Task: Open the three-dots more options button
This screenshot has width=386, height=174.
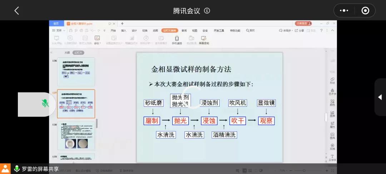Action: [344, 11]
